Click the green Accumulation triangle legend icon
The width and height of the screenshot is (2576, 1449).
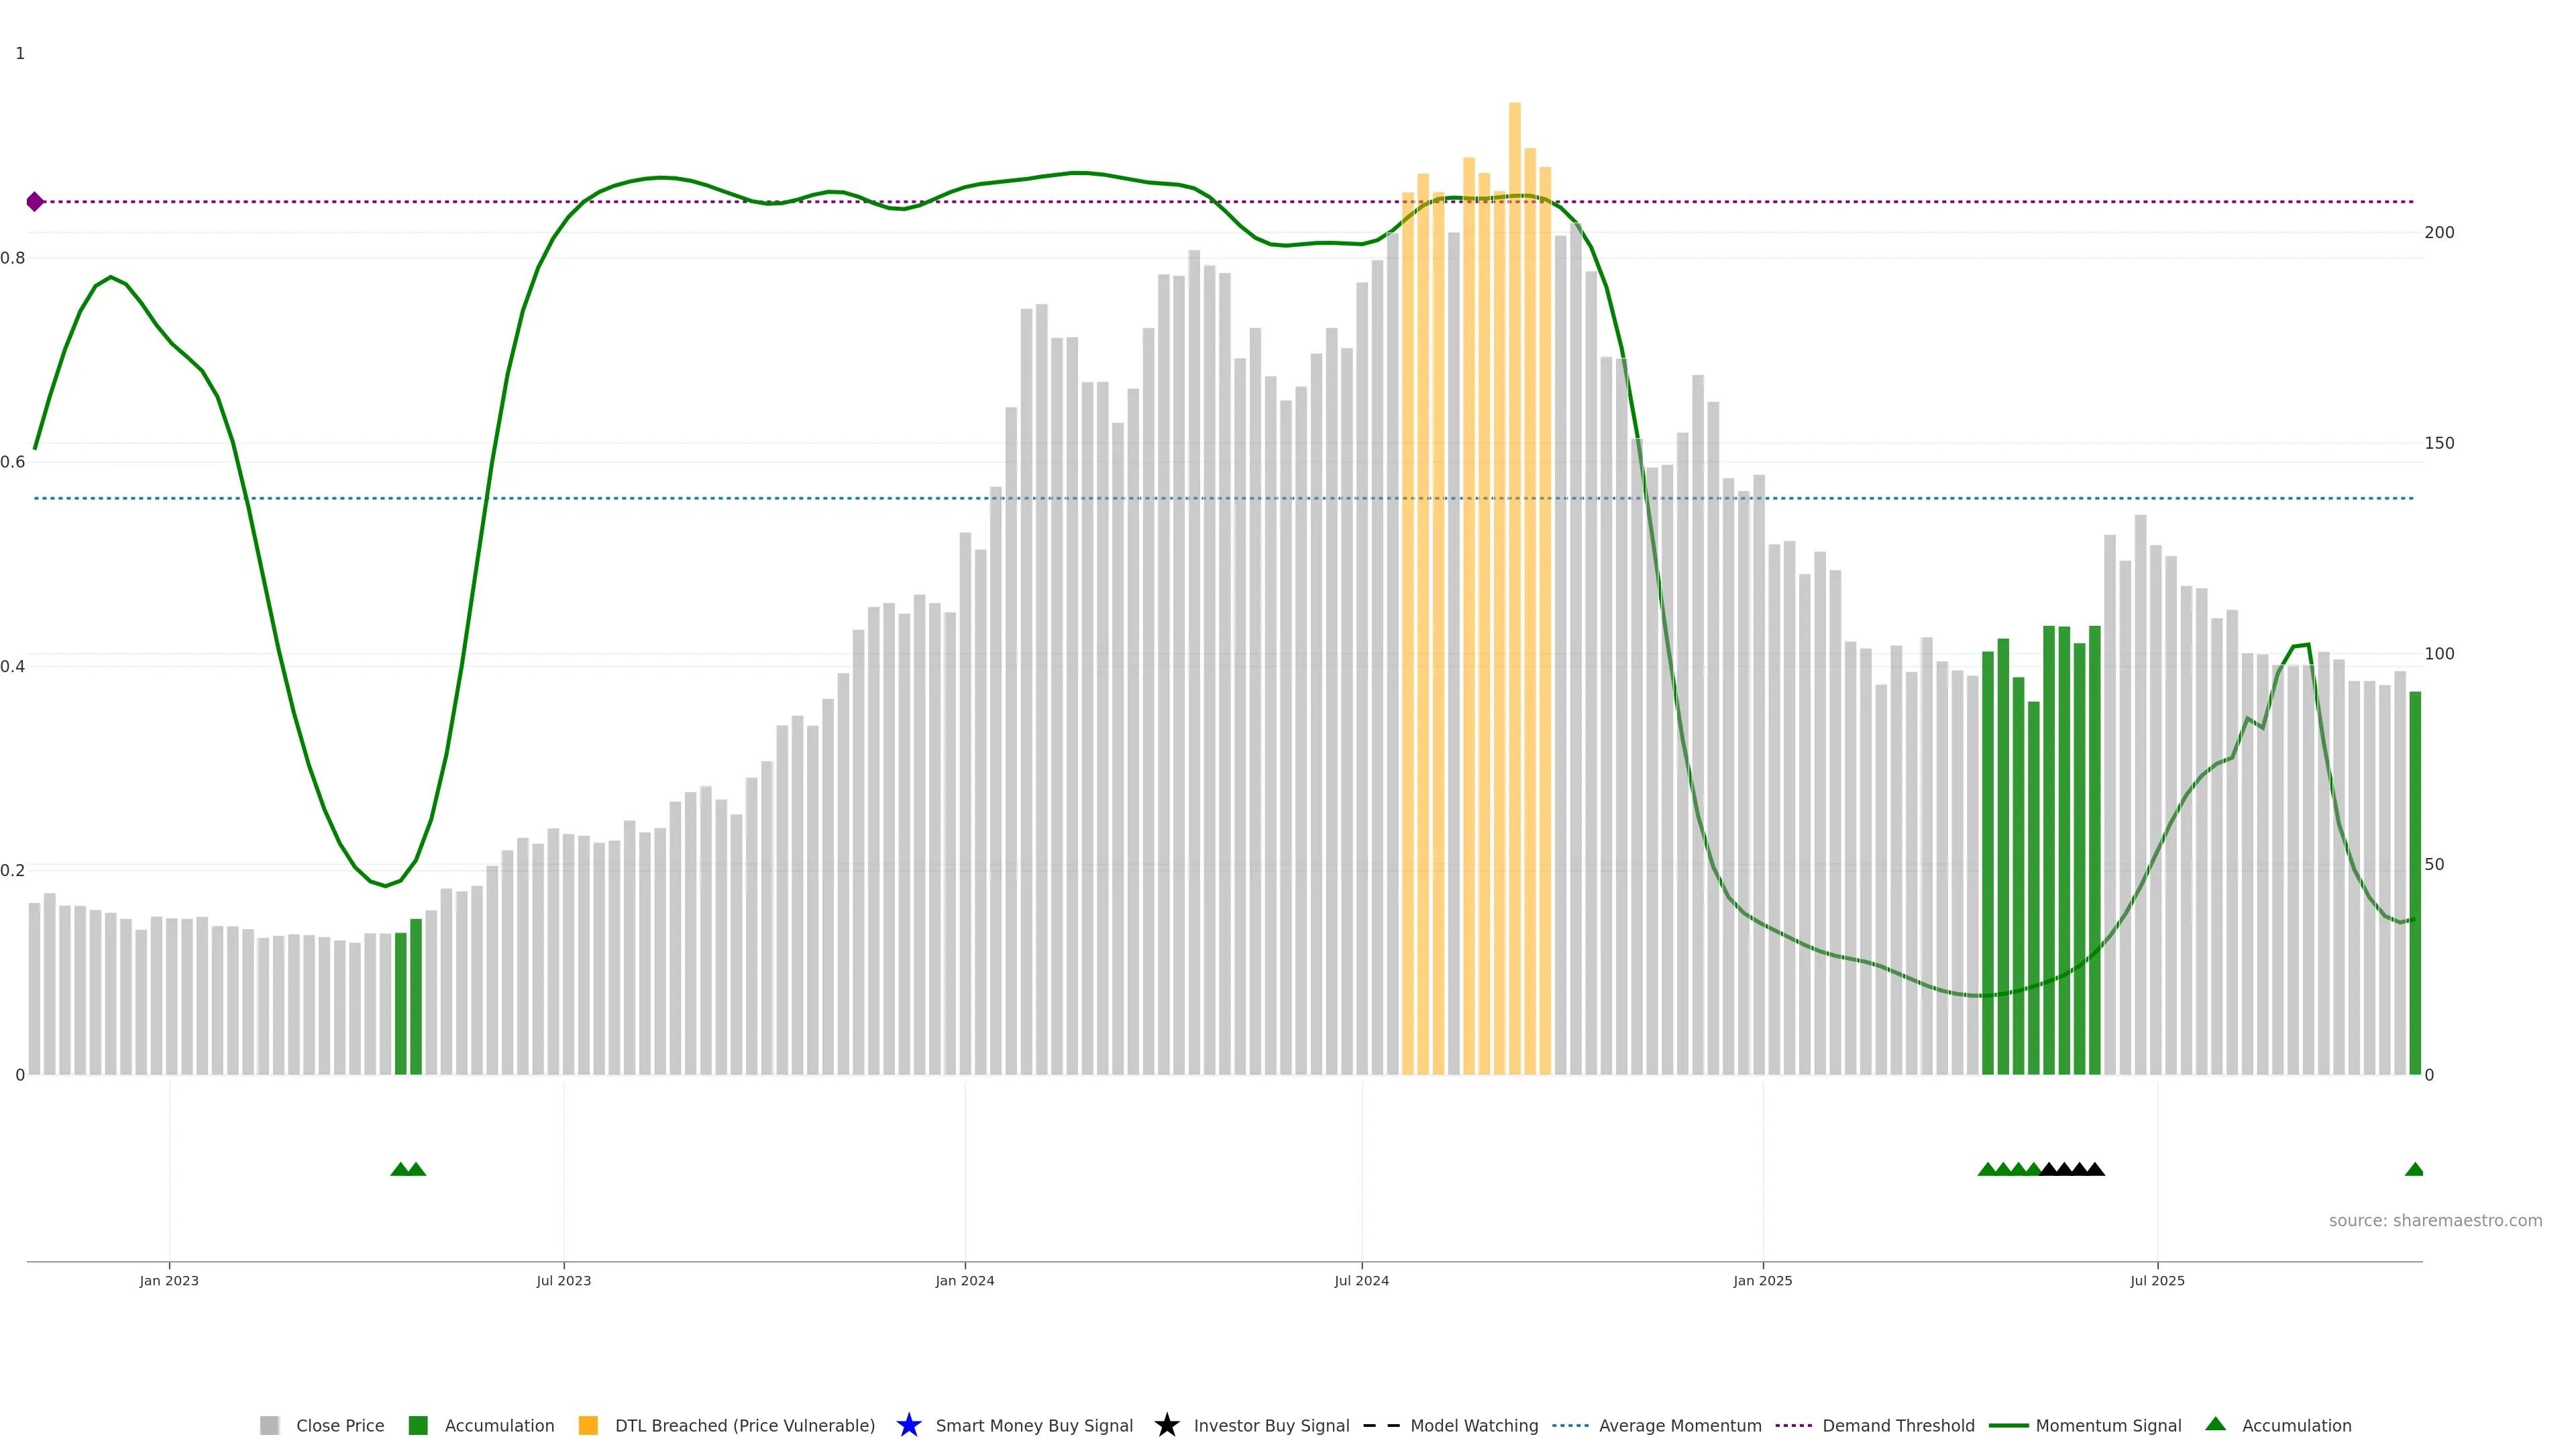[2215, 1424]
